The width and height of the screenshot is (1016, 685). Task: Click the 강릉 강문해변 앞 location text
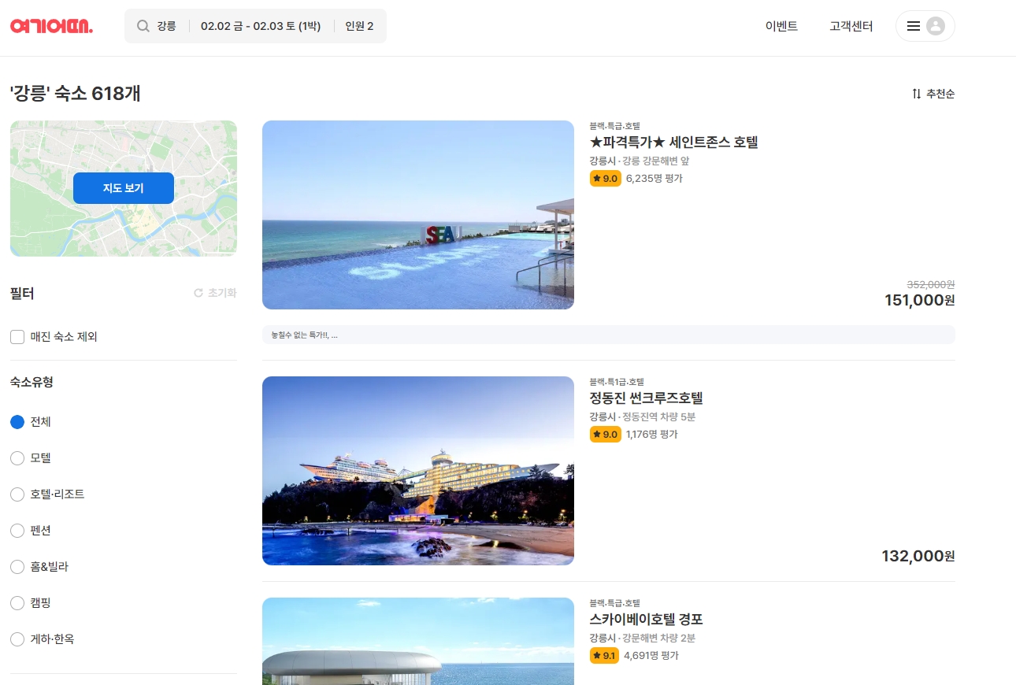tap(655, 161)
